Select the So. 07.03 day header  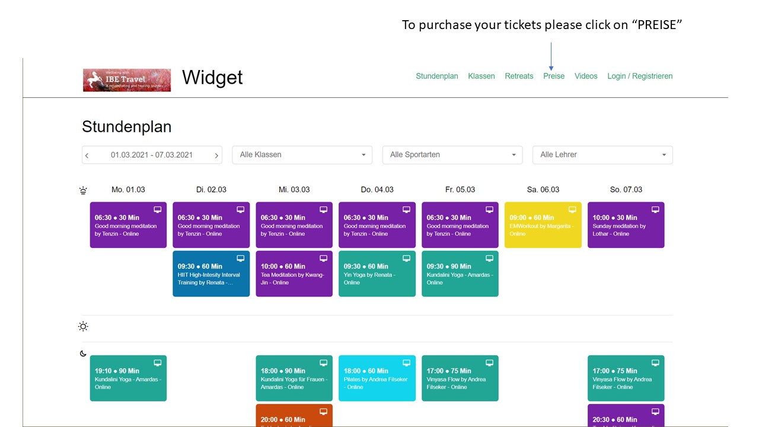tap(626, 190)
